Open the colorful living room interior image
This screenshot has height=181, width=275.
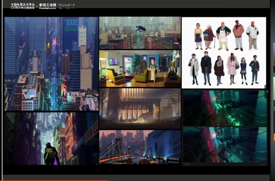tap(140, 69)
